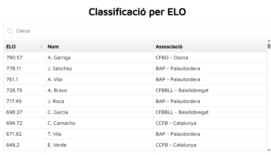Viewport: 271px width, 155px height.
Task: Click scrollbar down arrow
Action: point(269,150)
